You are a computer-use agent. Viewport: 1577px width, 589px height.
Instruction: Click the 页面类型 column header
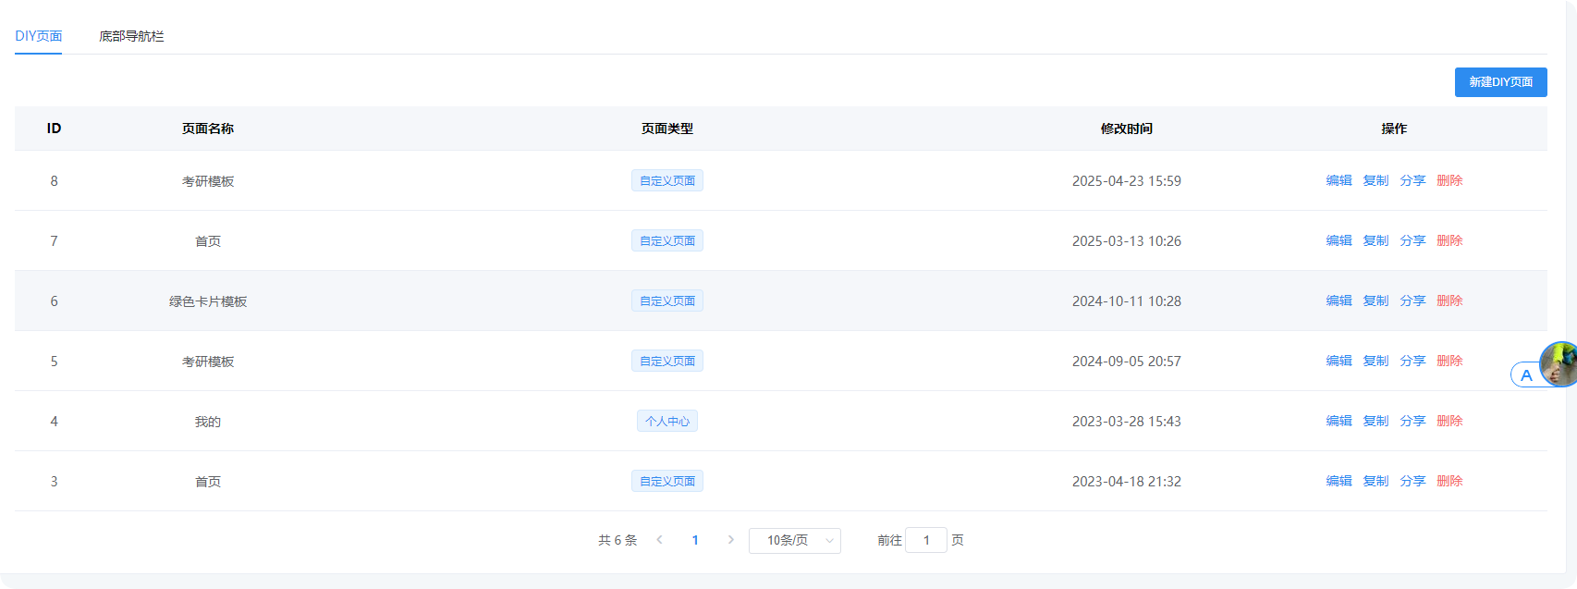(667, 129)
